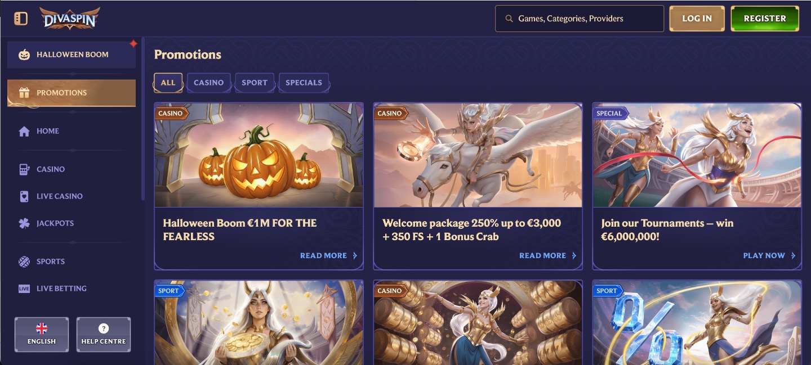Image resolution: width=811 pixels, height=365 pixels.
Task: Focus the Games, Categories, Providers search field
Action: 580,19
